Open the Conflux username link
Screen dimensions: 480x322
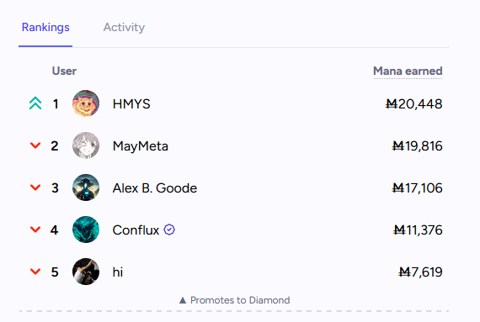click(x=136, y=230)
